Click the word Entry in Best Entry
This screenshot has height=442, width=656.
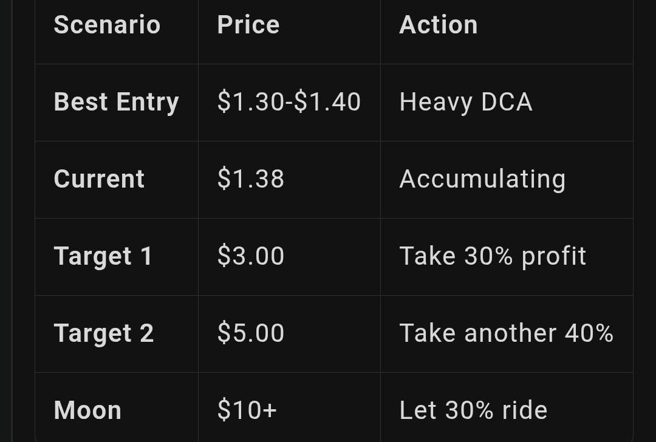(x=148, y=102)
